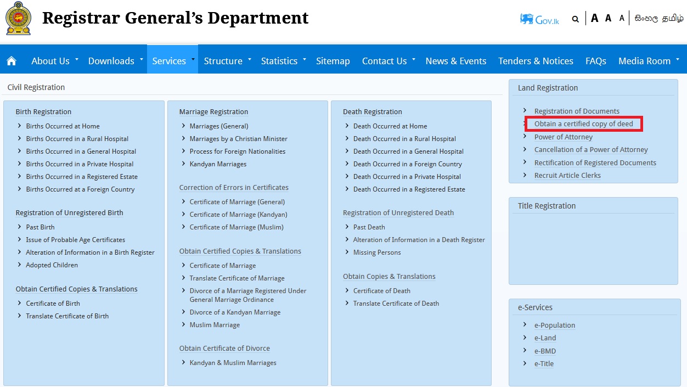Go to the FAQs page
Screen dimensions: 687x387
pos(595,61)
